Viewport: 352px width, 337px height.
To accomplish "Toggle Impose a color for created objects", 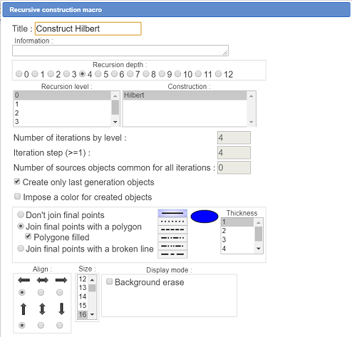I will [x=17, y=197].
